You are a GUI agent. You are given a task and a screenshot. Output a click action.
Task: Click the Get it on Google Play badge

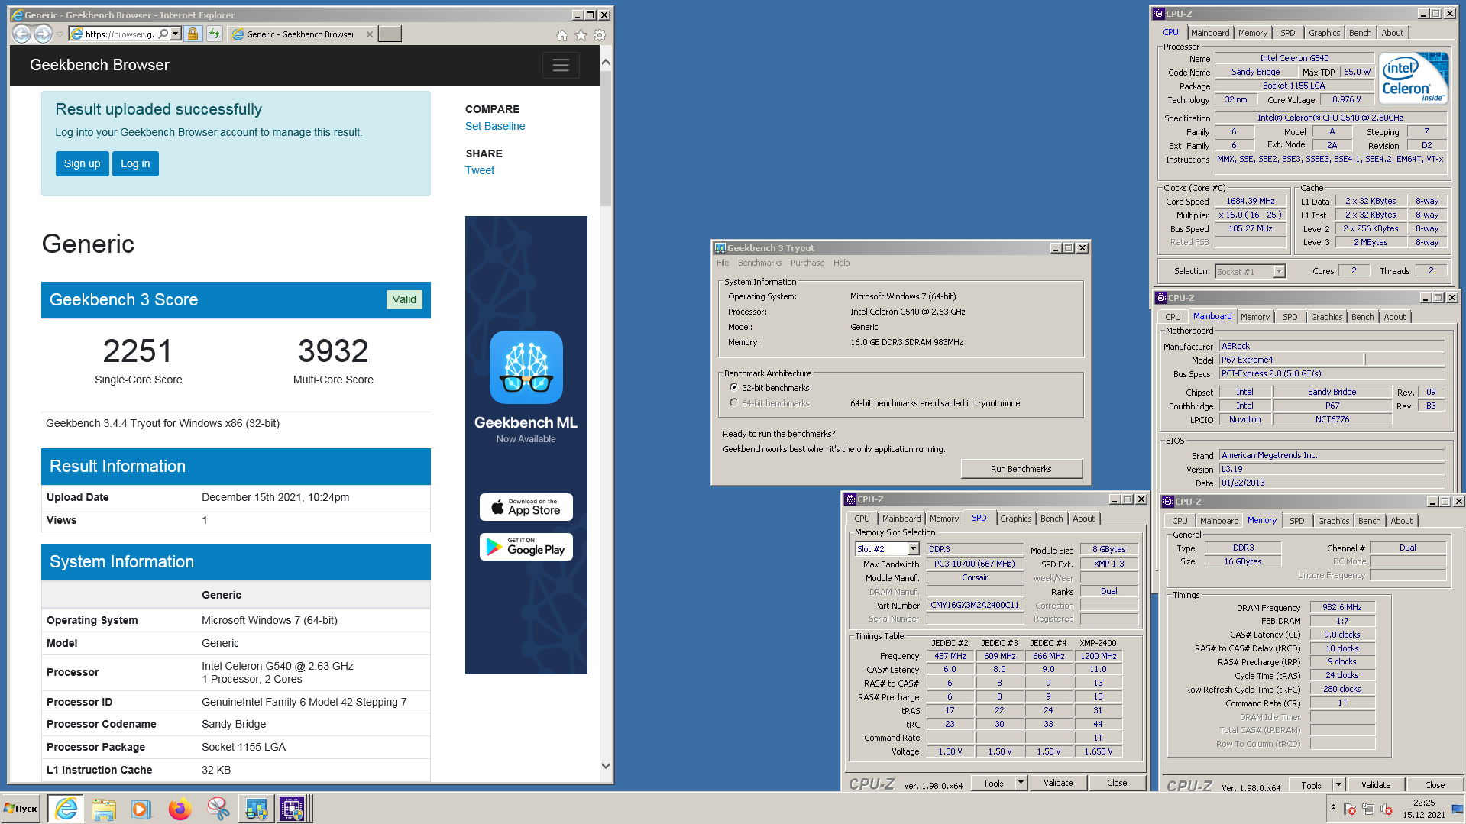point(526,547)
